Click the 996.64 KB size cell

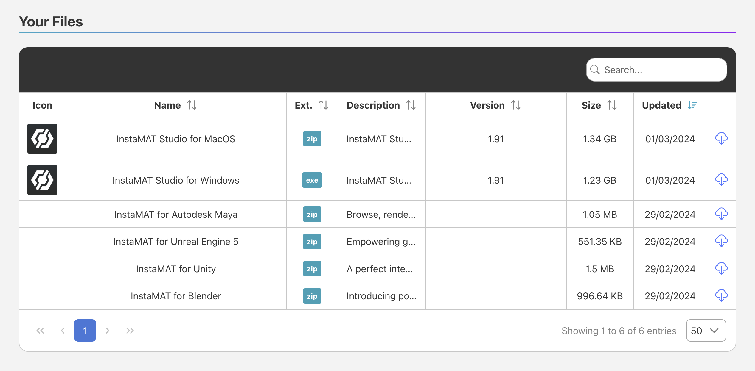tap(599, 296)
